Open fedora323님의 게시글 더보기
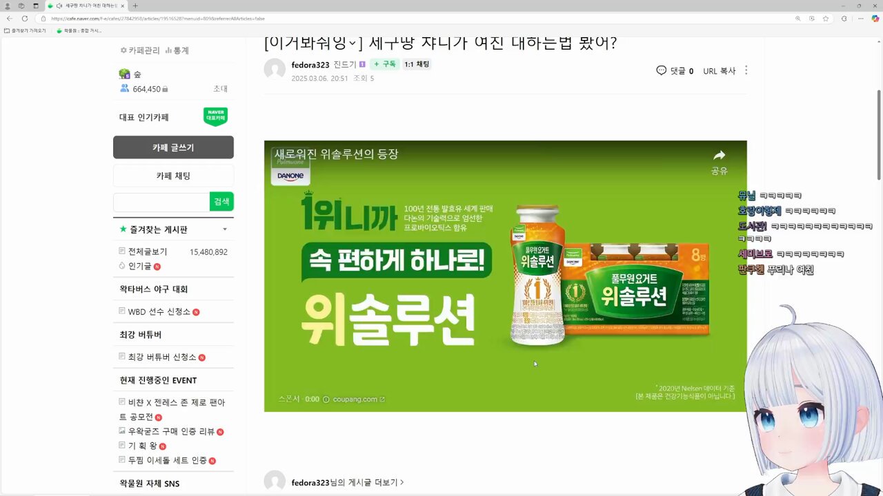 [348, 482]
